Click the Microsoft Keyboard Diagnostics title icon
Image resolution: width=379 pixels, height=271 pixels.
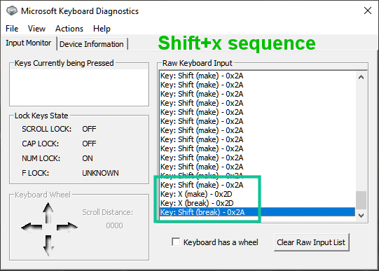pos(12,11)
